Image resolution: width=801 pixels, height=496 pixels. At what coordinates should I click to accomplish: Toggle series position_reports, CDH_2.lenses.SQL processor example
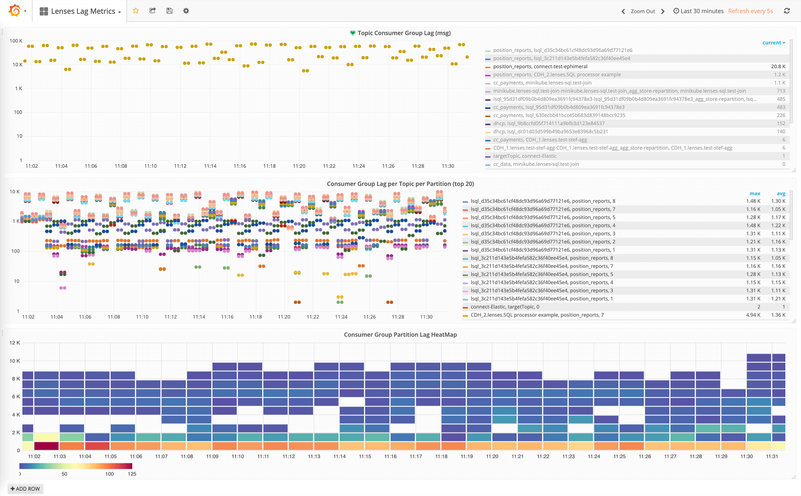pos(557,75)
